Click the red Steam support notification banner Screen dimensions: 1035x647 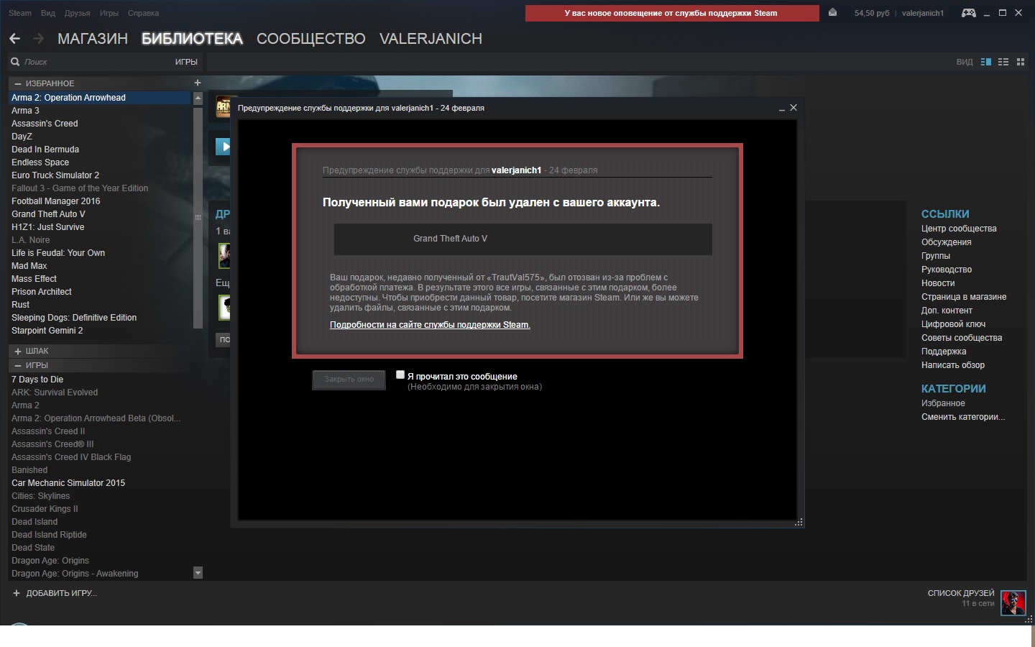672,13
